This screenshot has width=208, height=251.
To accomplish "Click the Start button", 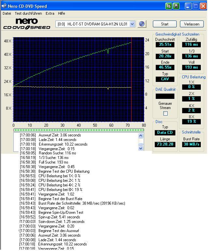I will [165, 24].
